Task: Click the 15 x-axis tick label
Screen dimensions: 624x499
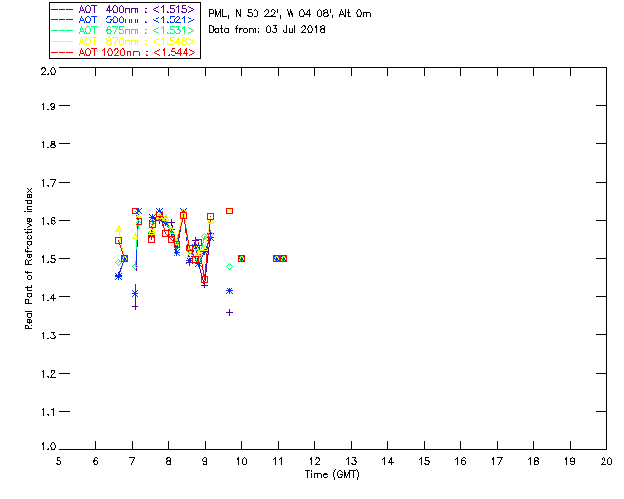Action: [424, 461]
